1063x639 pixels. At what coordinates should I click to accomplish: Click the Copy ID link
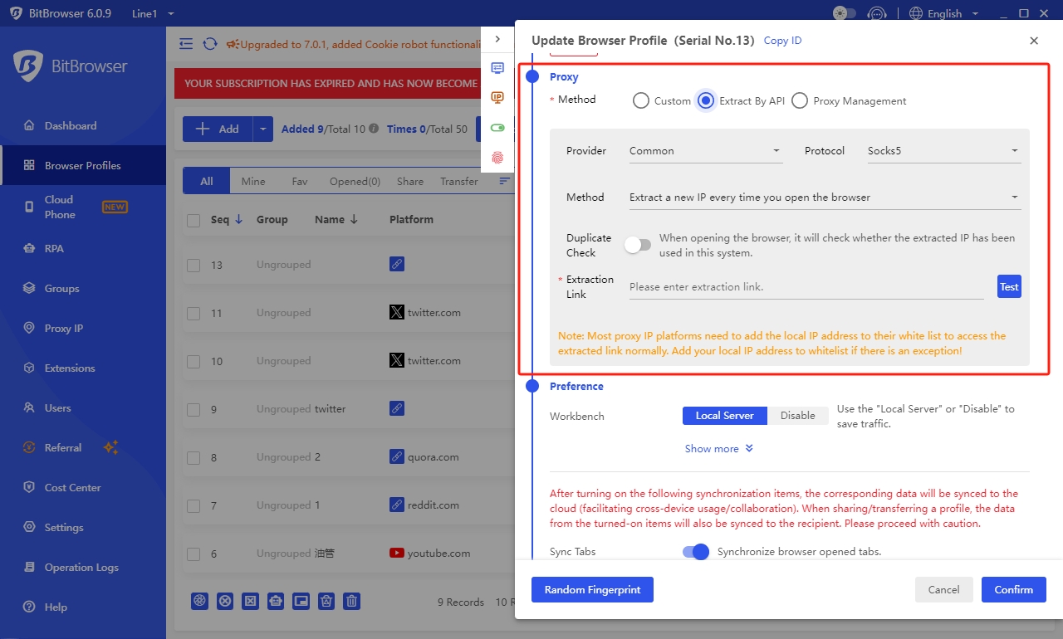(782, 40)
